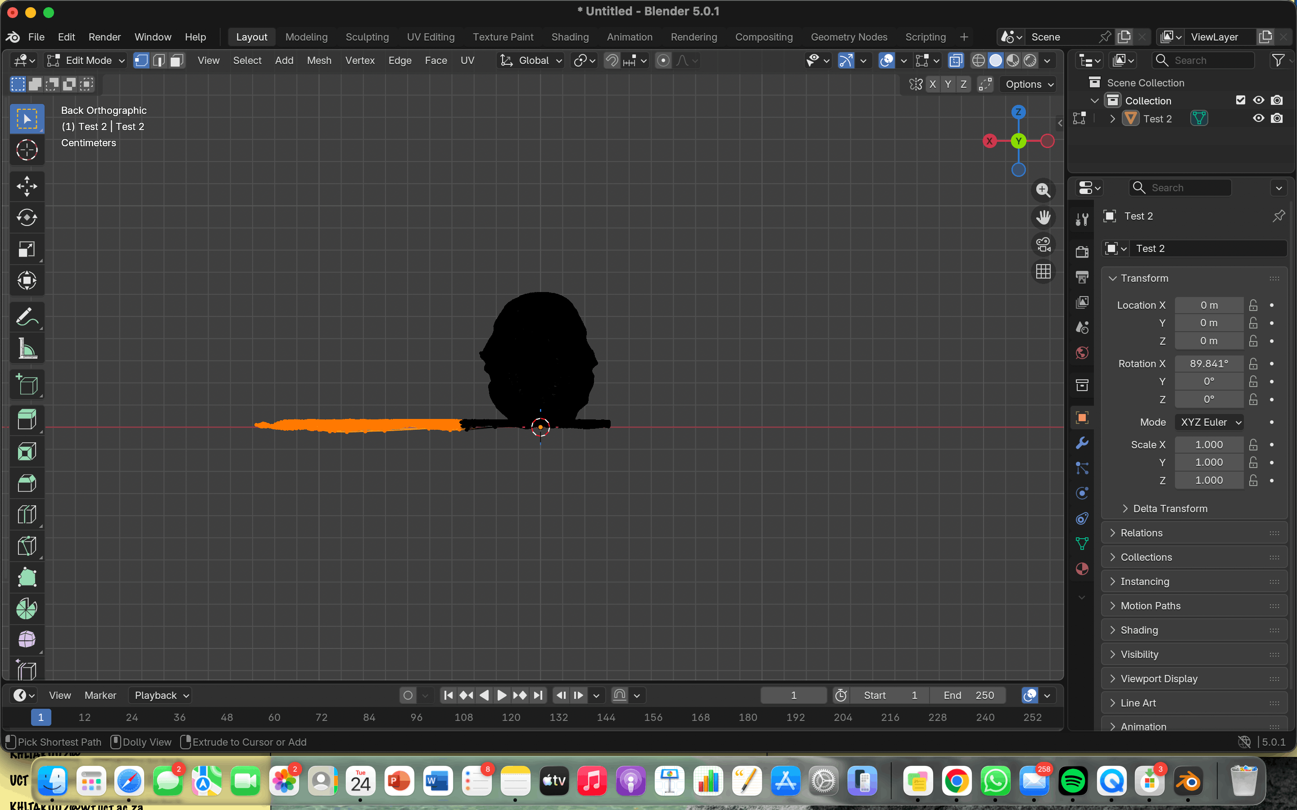Select the Move tool in toolbar
This screenshot has width=1297, height=810.
26,186
